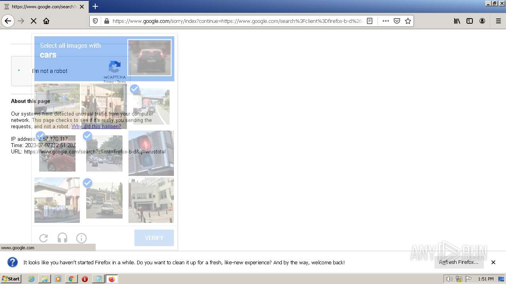Open page actions three-dots menu

(x=386, y=21)
